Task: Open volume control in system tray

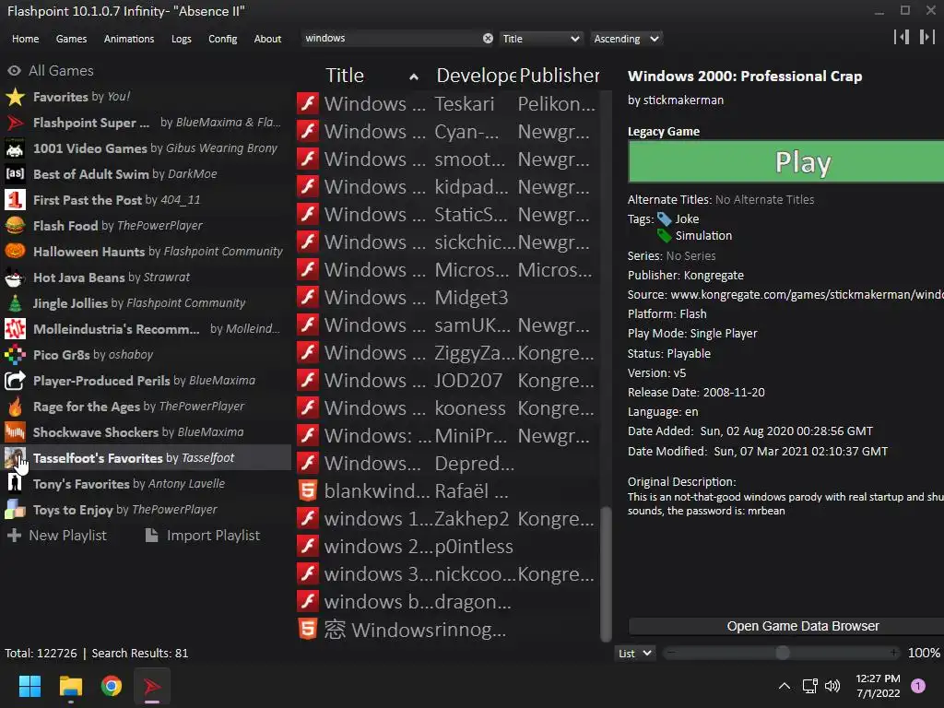Action: tap(832, 686)
